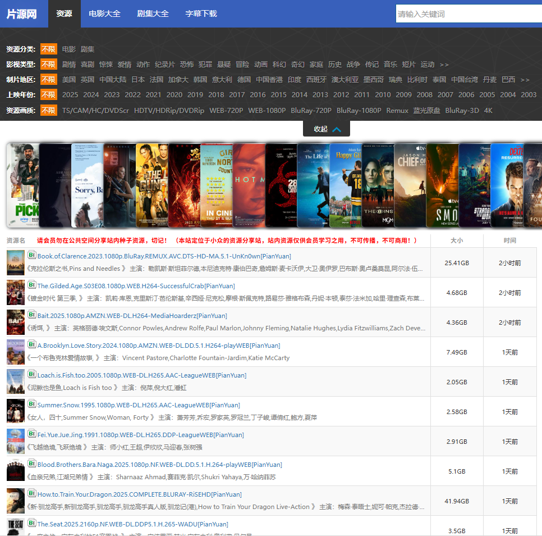542x536 pixels.
Task: Filter year by 2024
Action: point(91,95)
